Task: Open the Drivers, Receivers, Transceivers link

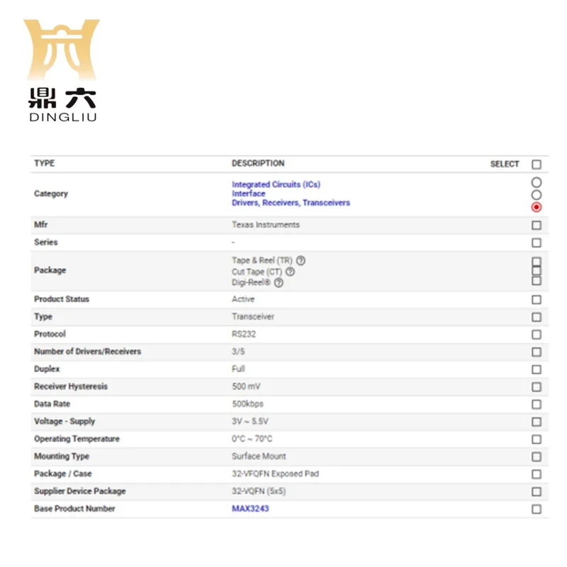Action: [x=291, y=203]
